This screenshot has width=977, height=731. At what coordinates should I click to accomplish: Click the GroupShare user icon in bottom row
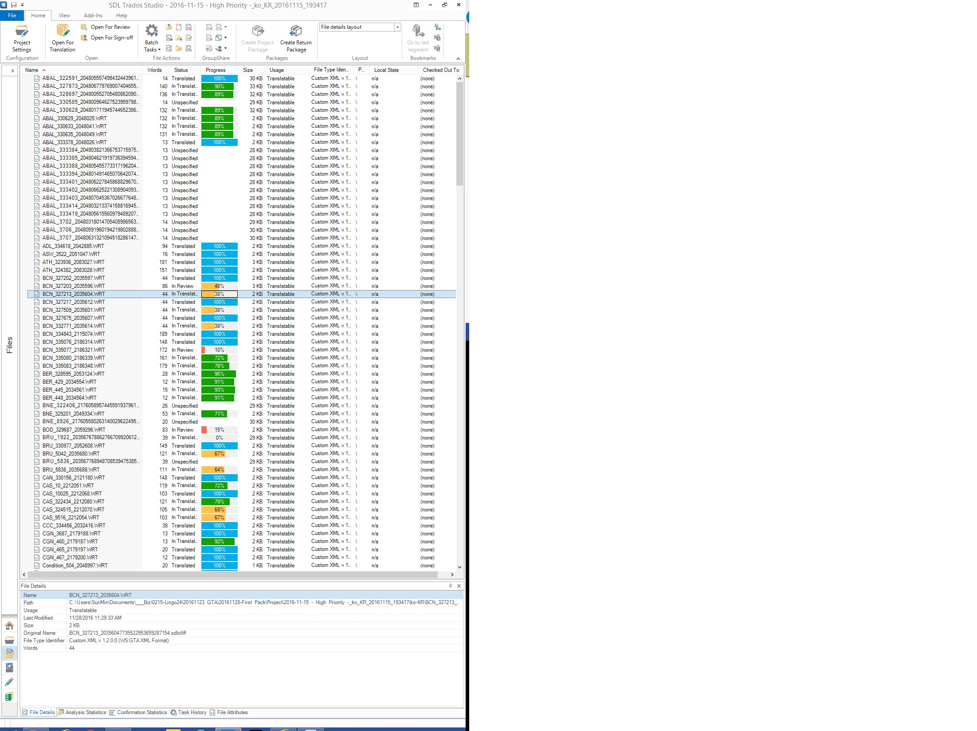(219, 48)
